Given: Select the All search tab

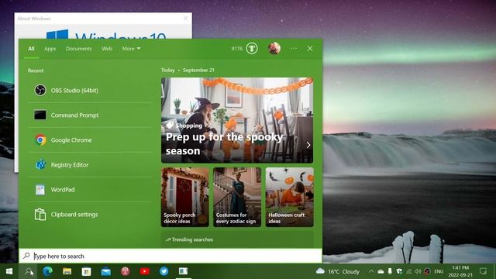Looking at the screenshot, I should point(31,49).
